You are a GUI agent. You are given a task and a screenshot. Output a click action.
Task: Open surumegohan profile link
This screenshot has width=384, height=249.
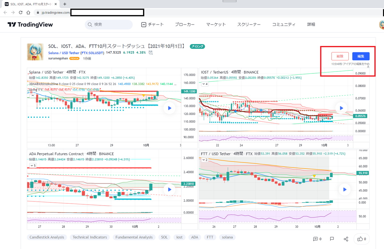click(x=58, y=58)
